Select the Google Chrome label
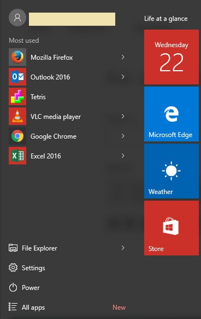This screenshot has width=201, height=319. point(54,136)
